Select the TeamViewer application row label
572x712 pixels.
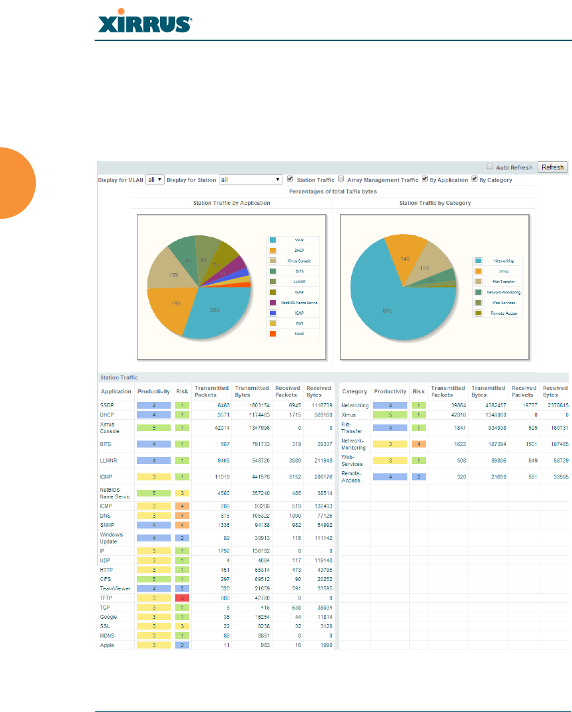pos(115,588)
